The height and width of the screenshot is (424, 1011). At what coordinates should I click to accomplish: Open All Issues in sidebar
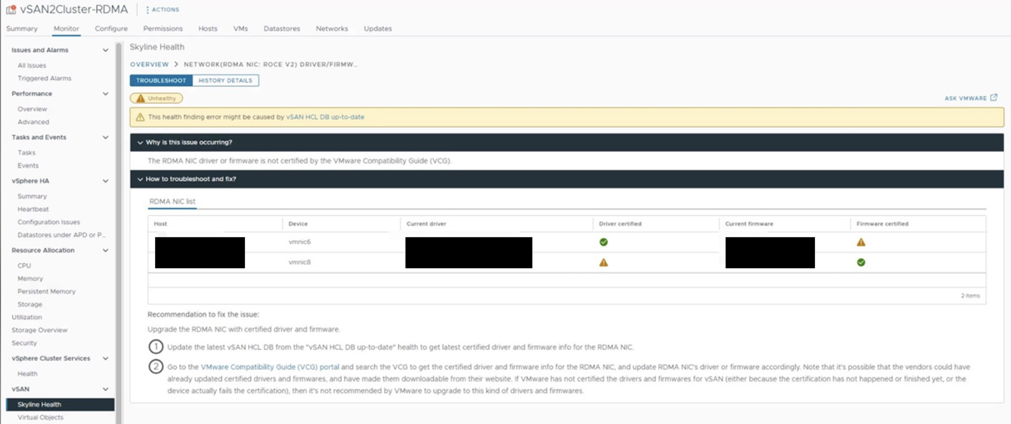point(32,66)
